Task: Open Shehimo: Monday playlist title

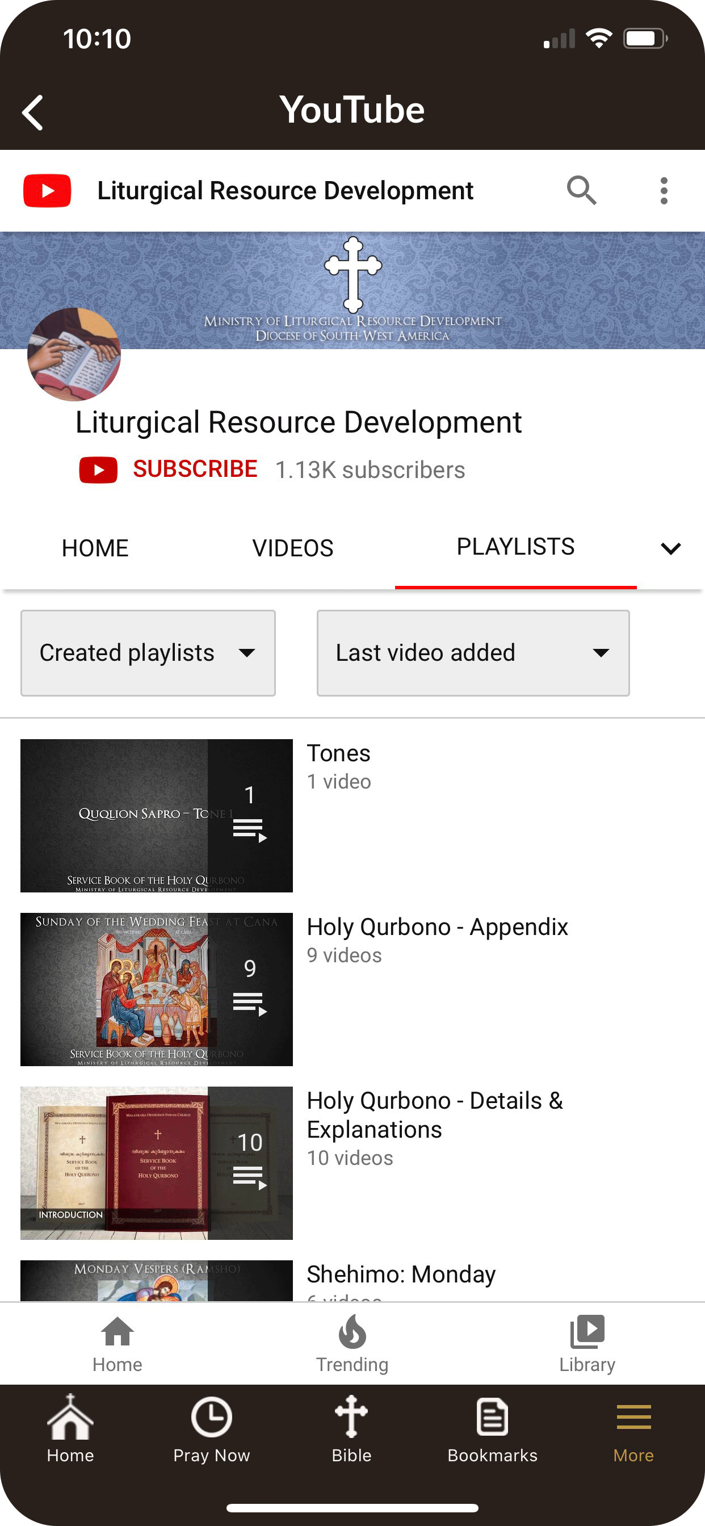Action: pos(401,1275)
